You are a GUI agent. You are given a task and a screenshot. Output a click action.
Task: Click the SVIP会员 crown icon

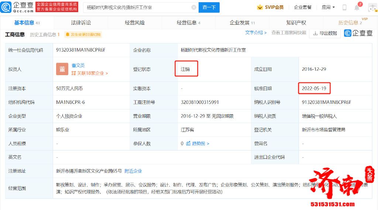[260, 7]
